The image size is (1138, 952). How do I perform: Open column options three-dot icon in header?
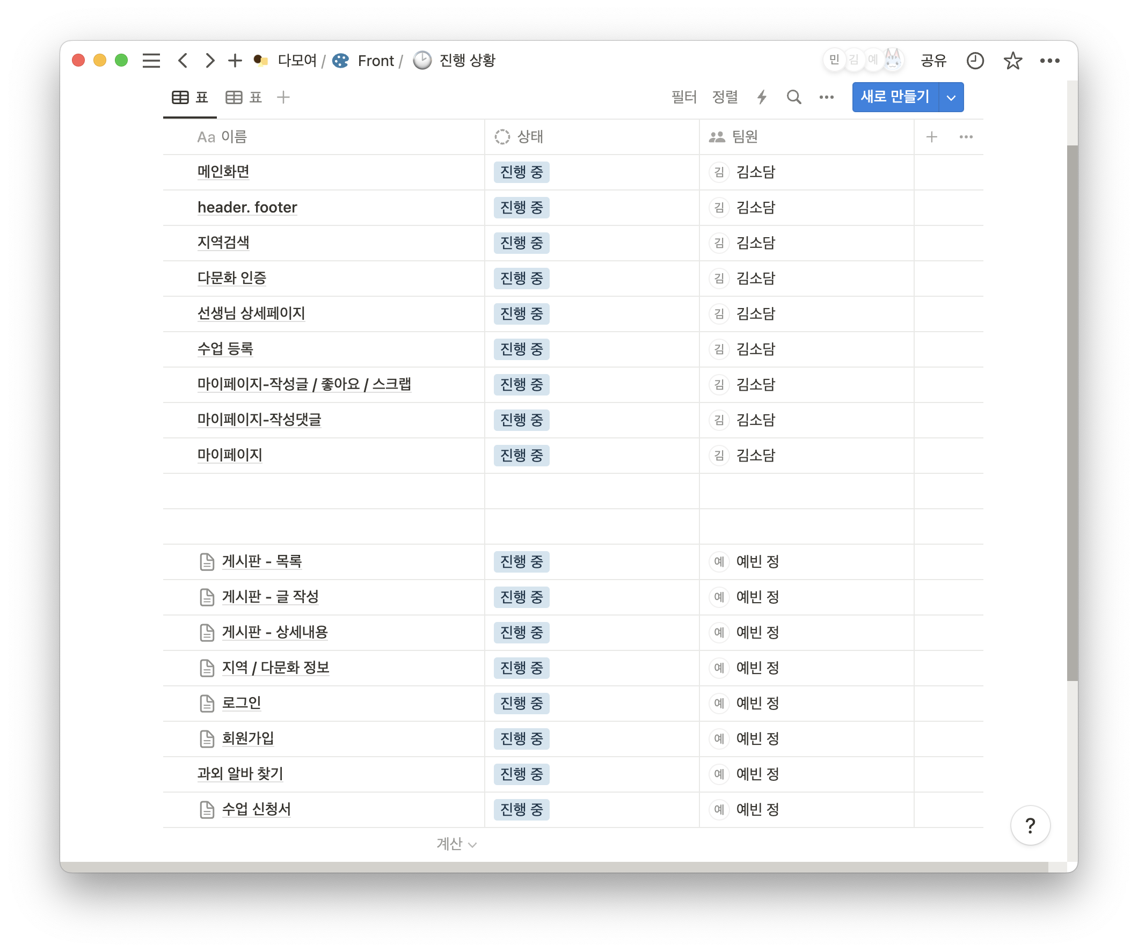click(966, 137)
